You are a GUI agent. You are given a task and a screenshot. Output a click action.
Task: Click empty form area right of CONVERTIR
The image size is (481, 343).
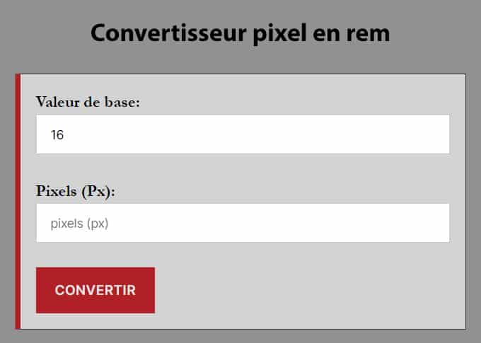coord(311,290)
